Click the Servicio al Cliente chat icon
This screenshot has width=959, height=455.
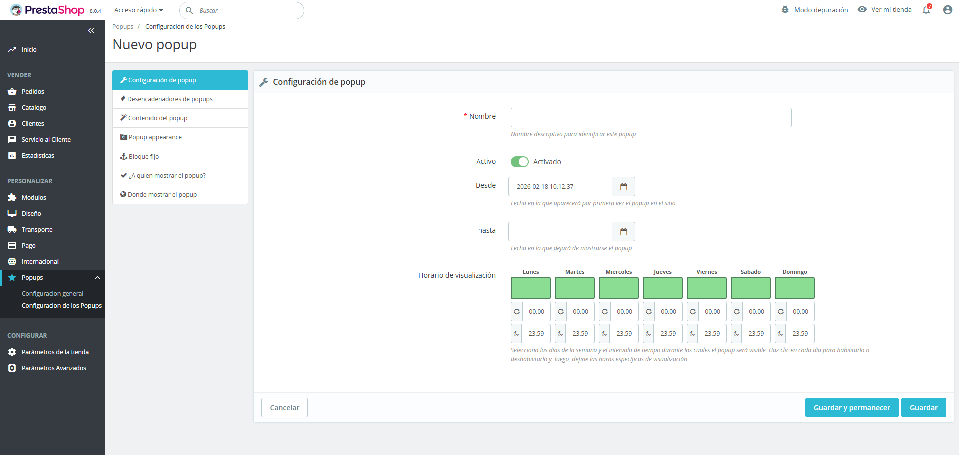[12, 140]
